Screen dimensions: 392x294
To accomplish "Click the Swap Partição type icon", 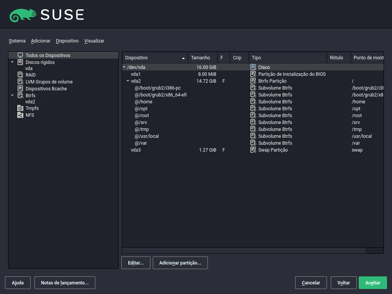I will (253, 150).
